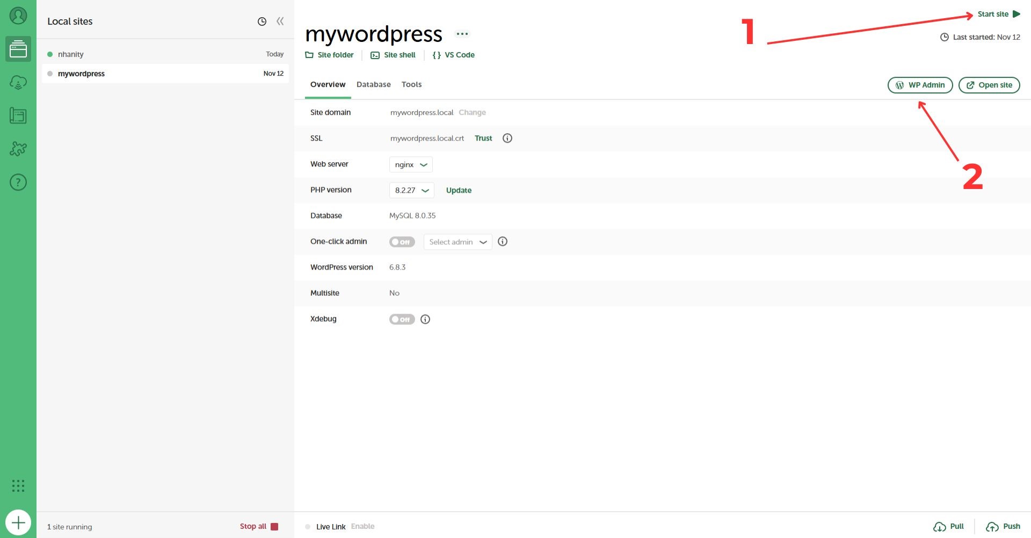The height and width of the screenshot is (538, 1031).
Task: Select the mywordpress site in list
Action: click(165, 74)
